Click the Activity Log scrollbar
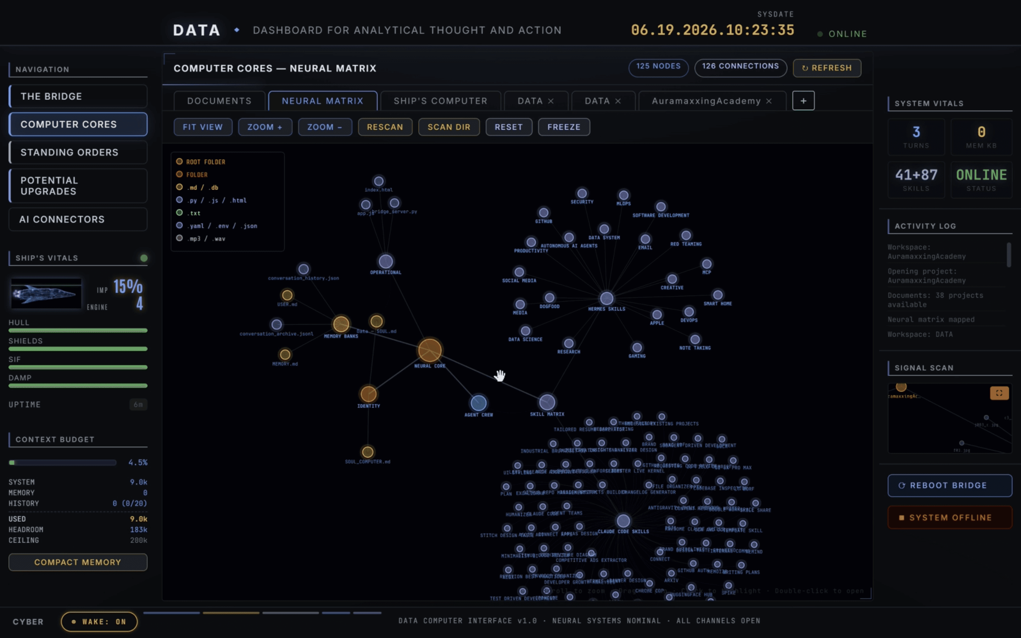 click(1009, 254)
